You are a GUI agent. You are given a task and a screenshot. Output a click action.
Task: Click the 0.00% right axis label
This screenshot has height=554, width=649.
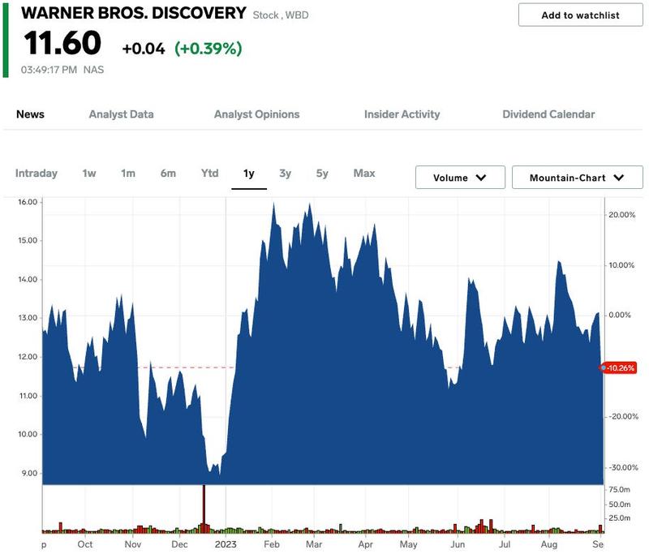[x=620, y=316]
